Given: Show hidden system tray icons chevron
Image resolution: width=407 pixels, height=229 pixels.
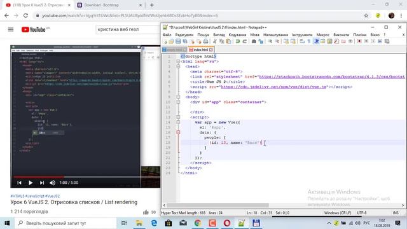Looking at the screenshot, I should [x=329, y=223].
